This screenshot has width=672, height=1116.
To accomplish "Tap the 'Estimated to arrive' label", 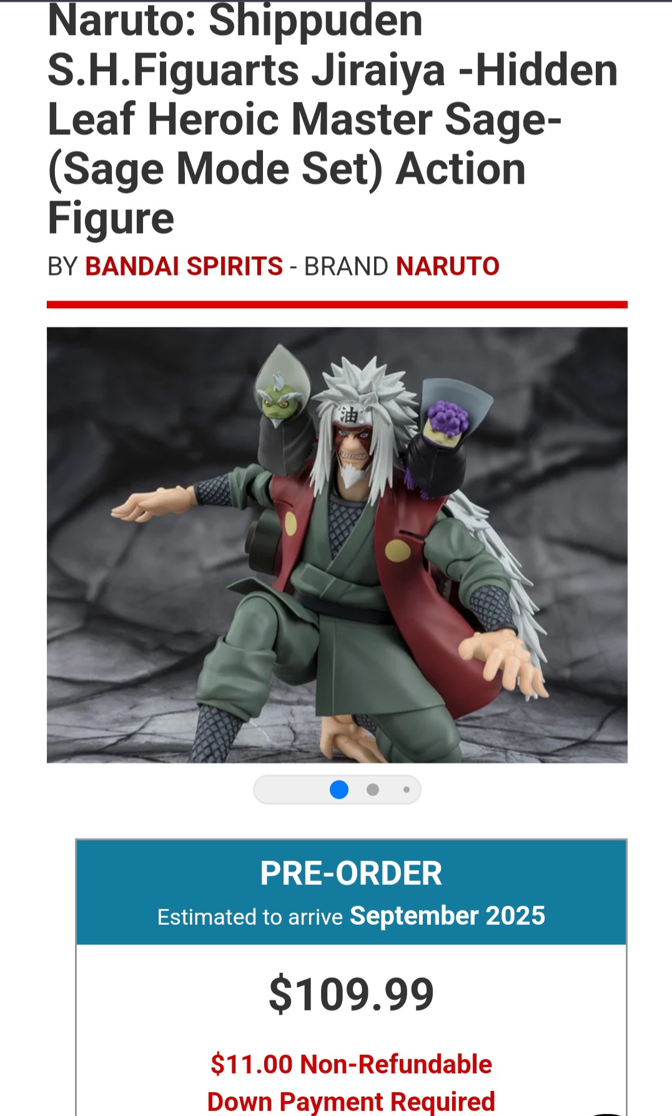I will pyautogui.click(x=250, y=917).
